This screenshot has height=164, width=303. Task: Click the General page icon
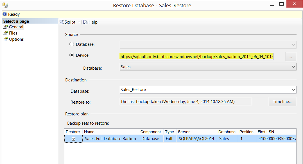click(5, 27)
